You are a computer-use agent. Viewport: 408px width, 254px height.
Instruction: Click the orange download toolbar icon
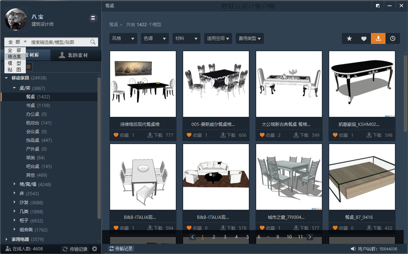coord(378,38)
